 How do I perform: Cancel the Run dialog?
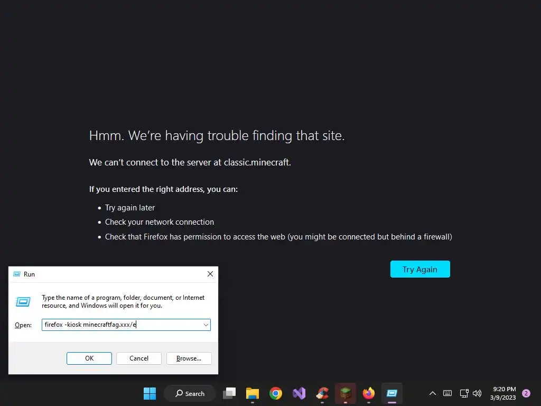pos(139,358)
